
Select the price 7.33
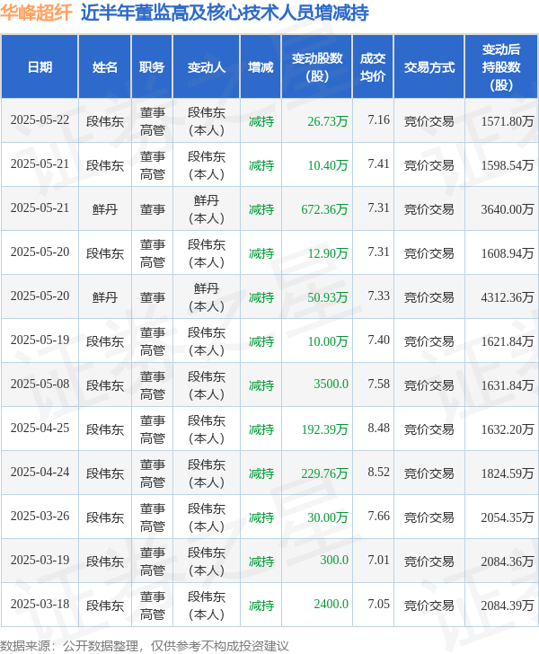(378, 296)
